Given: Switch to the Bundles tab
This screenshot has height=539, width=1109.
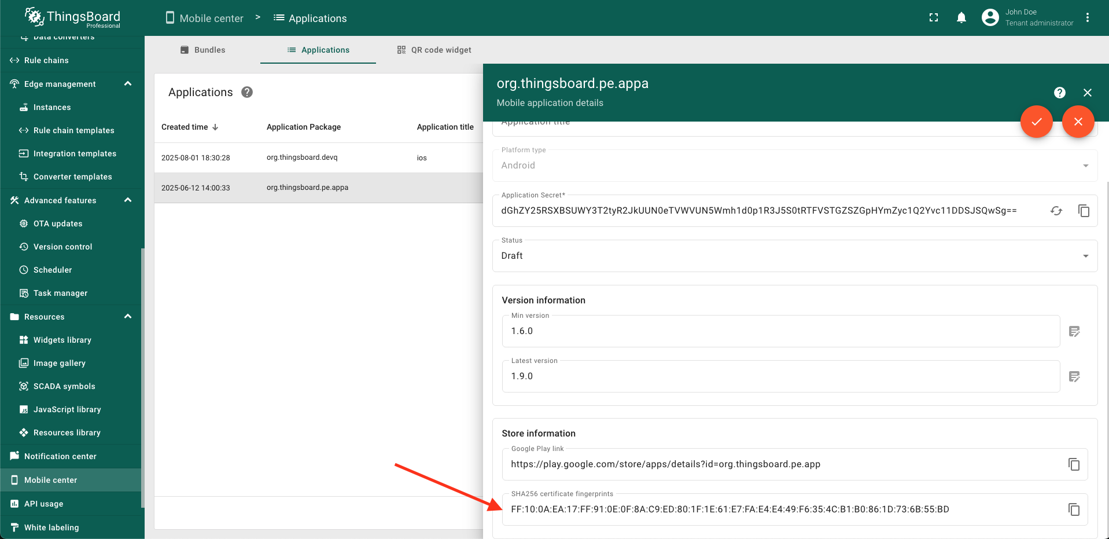Looking at the screenshot, I should pos(202,50).
